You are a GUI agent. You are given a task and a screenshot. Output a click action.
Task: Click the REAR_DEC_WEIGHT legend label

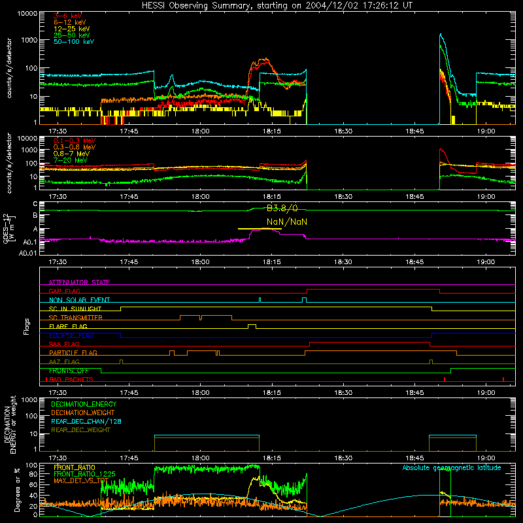tap(80, 430)
